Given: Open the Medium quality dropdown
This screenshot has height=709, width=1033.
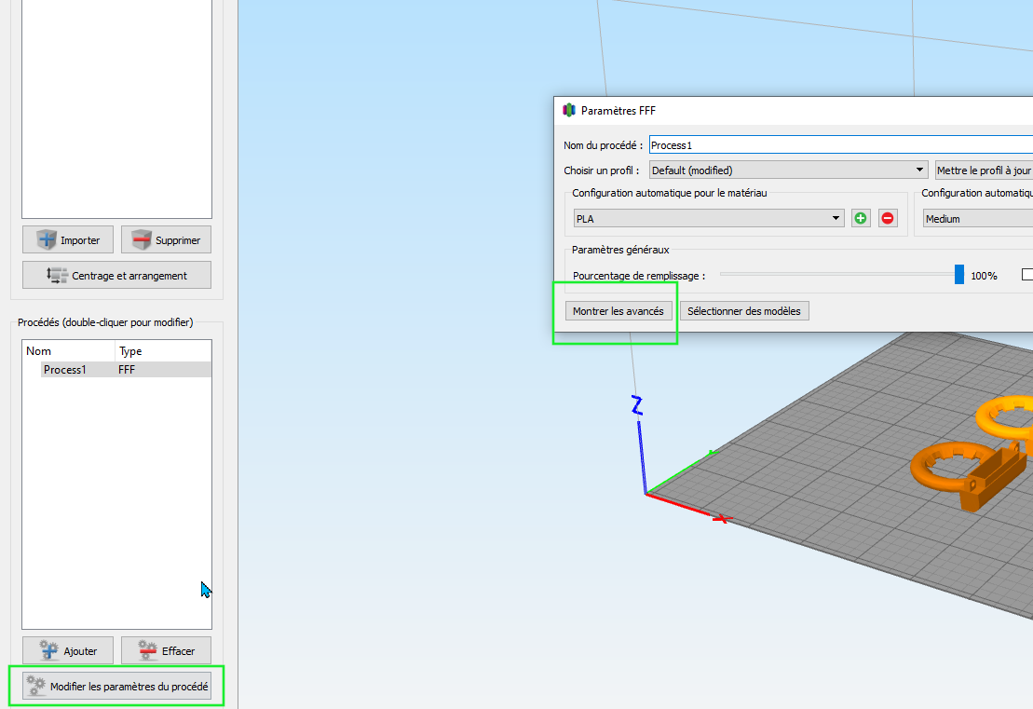Looking at the screenshot, I should point(978,218).
